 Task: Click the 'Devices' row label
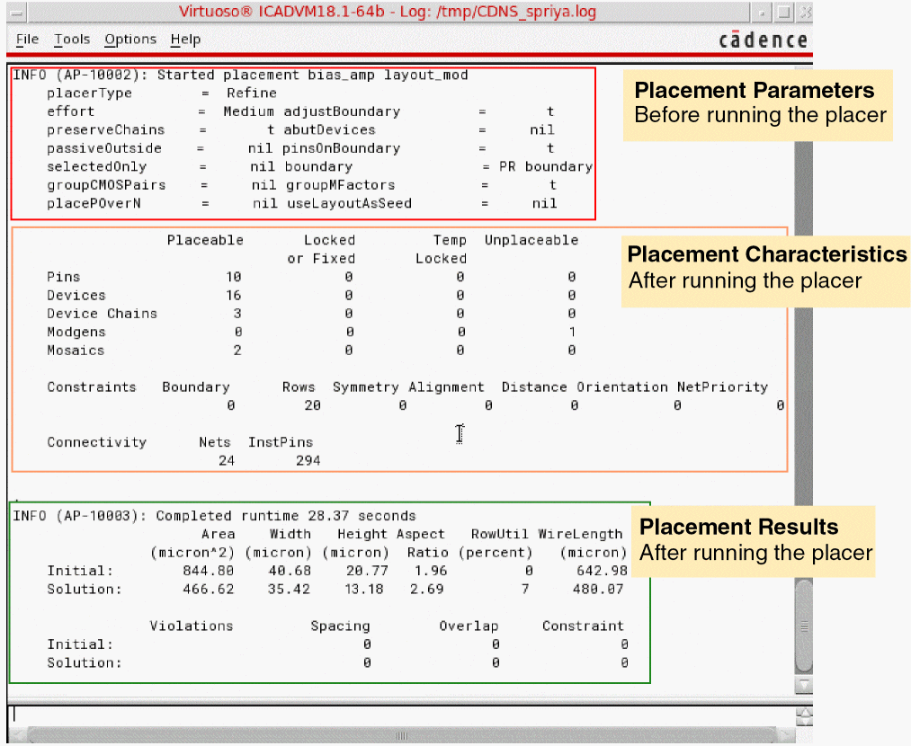[76, 296]
